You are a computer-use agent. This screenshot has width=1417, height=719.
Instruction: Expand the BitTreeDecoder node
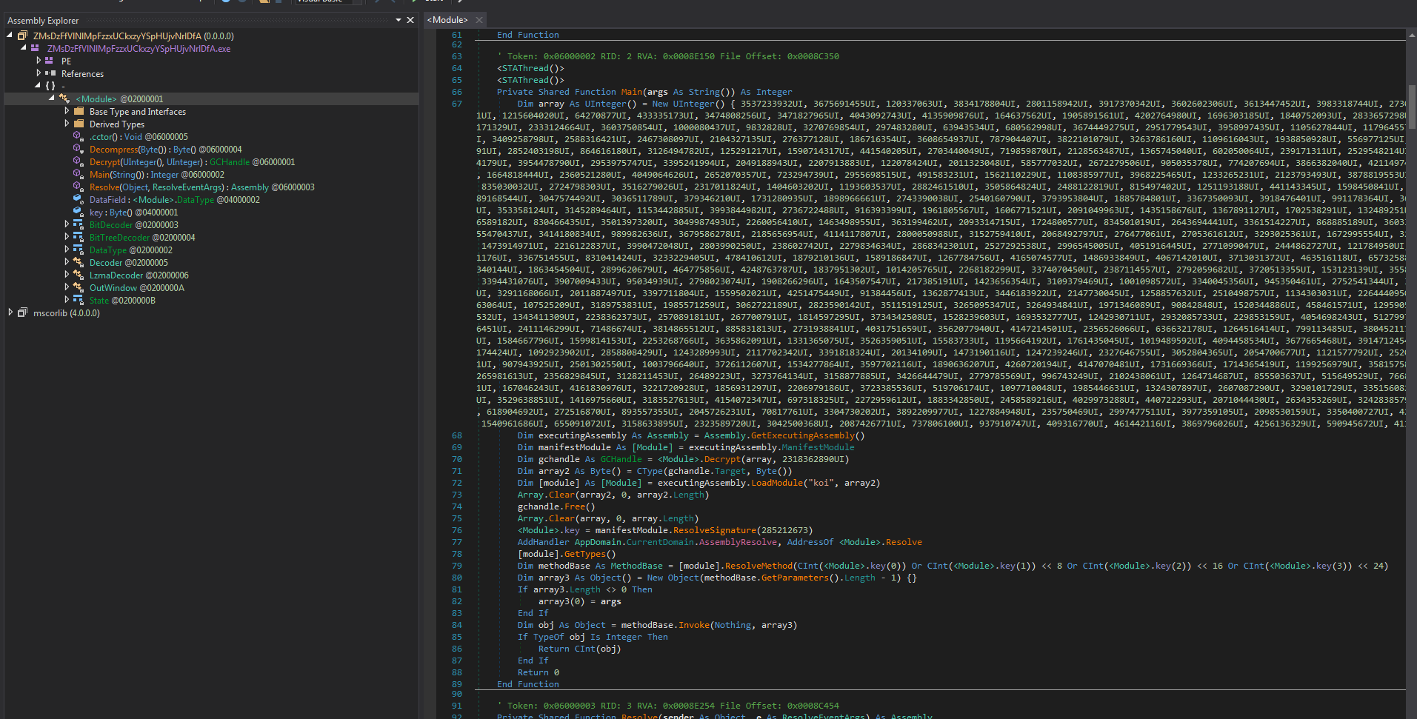67,237
